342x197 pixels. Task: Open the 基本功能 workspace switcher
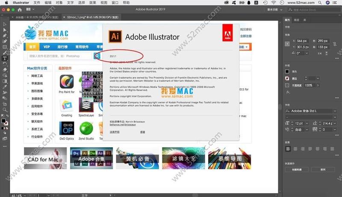(x=274, y=9)
